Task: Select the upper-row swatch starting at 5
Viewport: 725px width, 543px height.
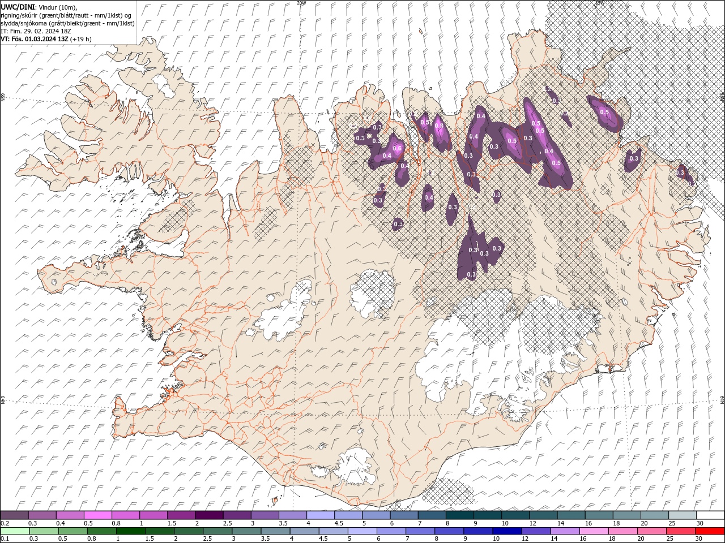Action: (x=376, y=515)
